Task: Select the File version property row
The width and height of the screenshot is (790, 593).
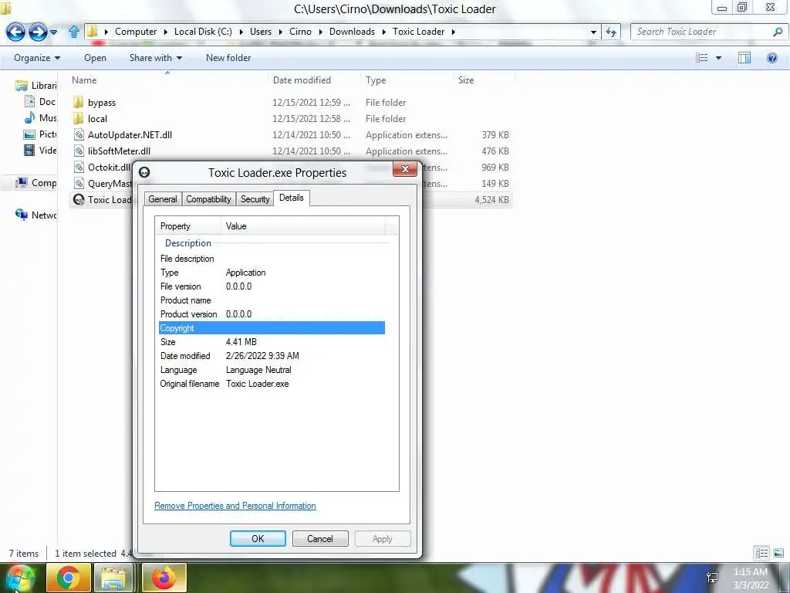Action: point(272,286)
